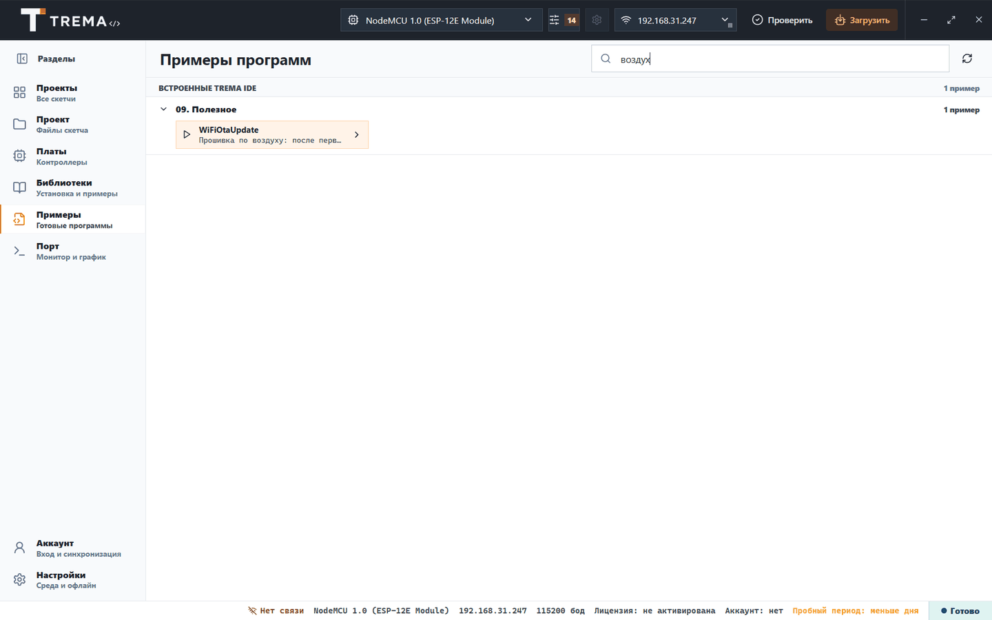Click Аккаунт: нет in status bar
992x620 pixels.
pyautogui.click(x=754, y=610)
